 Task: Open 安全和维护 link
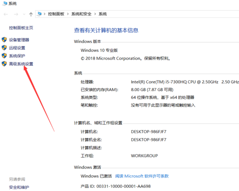19,187
